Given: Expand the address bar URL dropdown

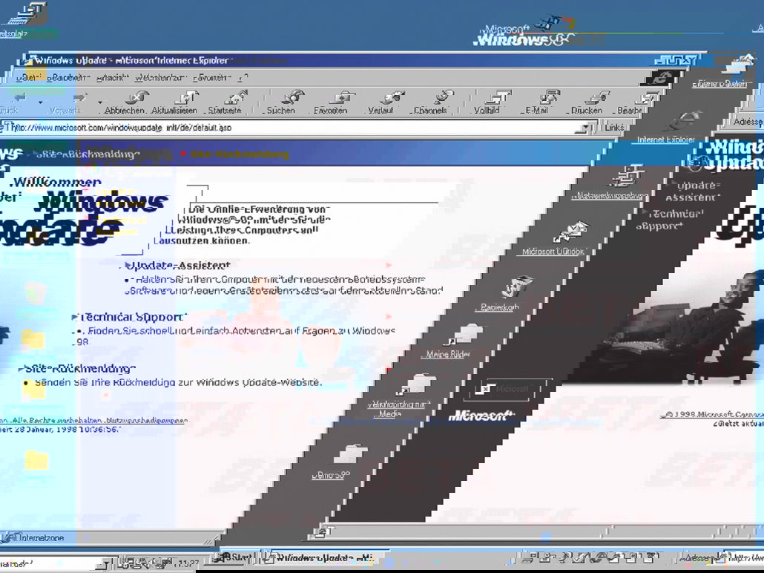Looking at the screenshot, I should pyautogui.click(x=585, y=128).
